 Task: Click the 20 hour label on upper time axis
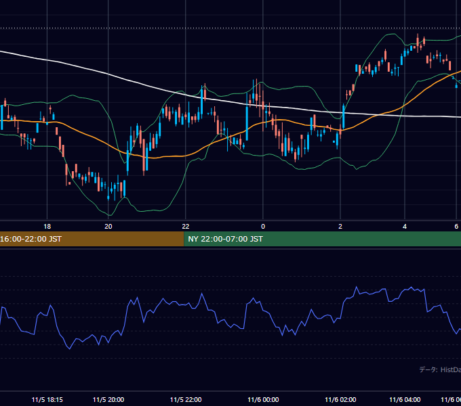(x=108, y=227)
